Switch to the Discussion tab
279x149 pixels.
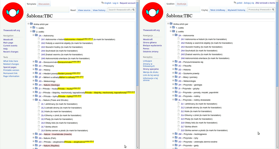[44, 4]
